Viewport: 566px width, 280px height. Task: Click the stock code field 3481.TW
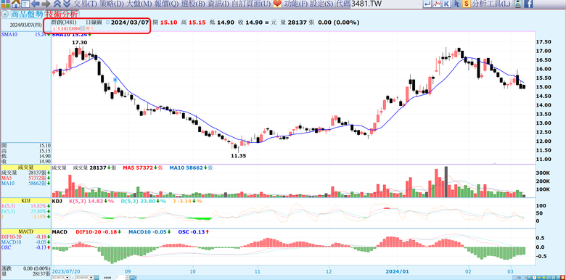(x=385, y=4)
